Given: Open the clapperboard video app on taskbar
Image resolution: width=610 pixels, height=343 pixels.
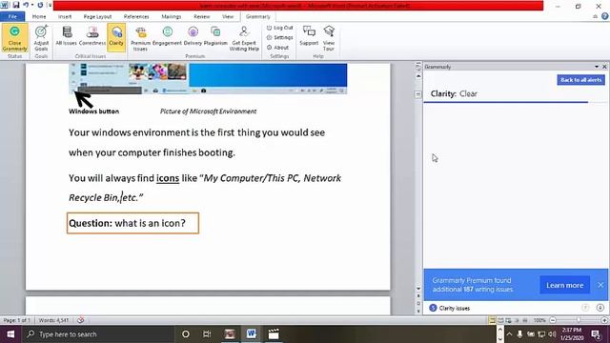Looking at the screenshot, I should click(x=274, y=333).
